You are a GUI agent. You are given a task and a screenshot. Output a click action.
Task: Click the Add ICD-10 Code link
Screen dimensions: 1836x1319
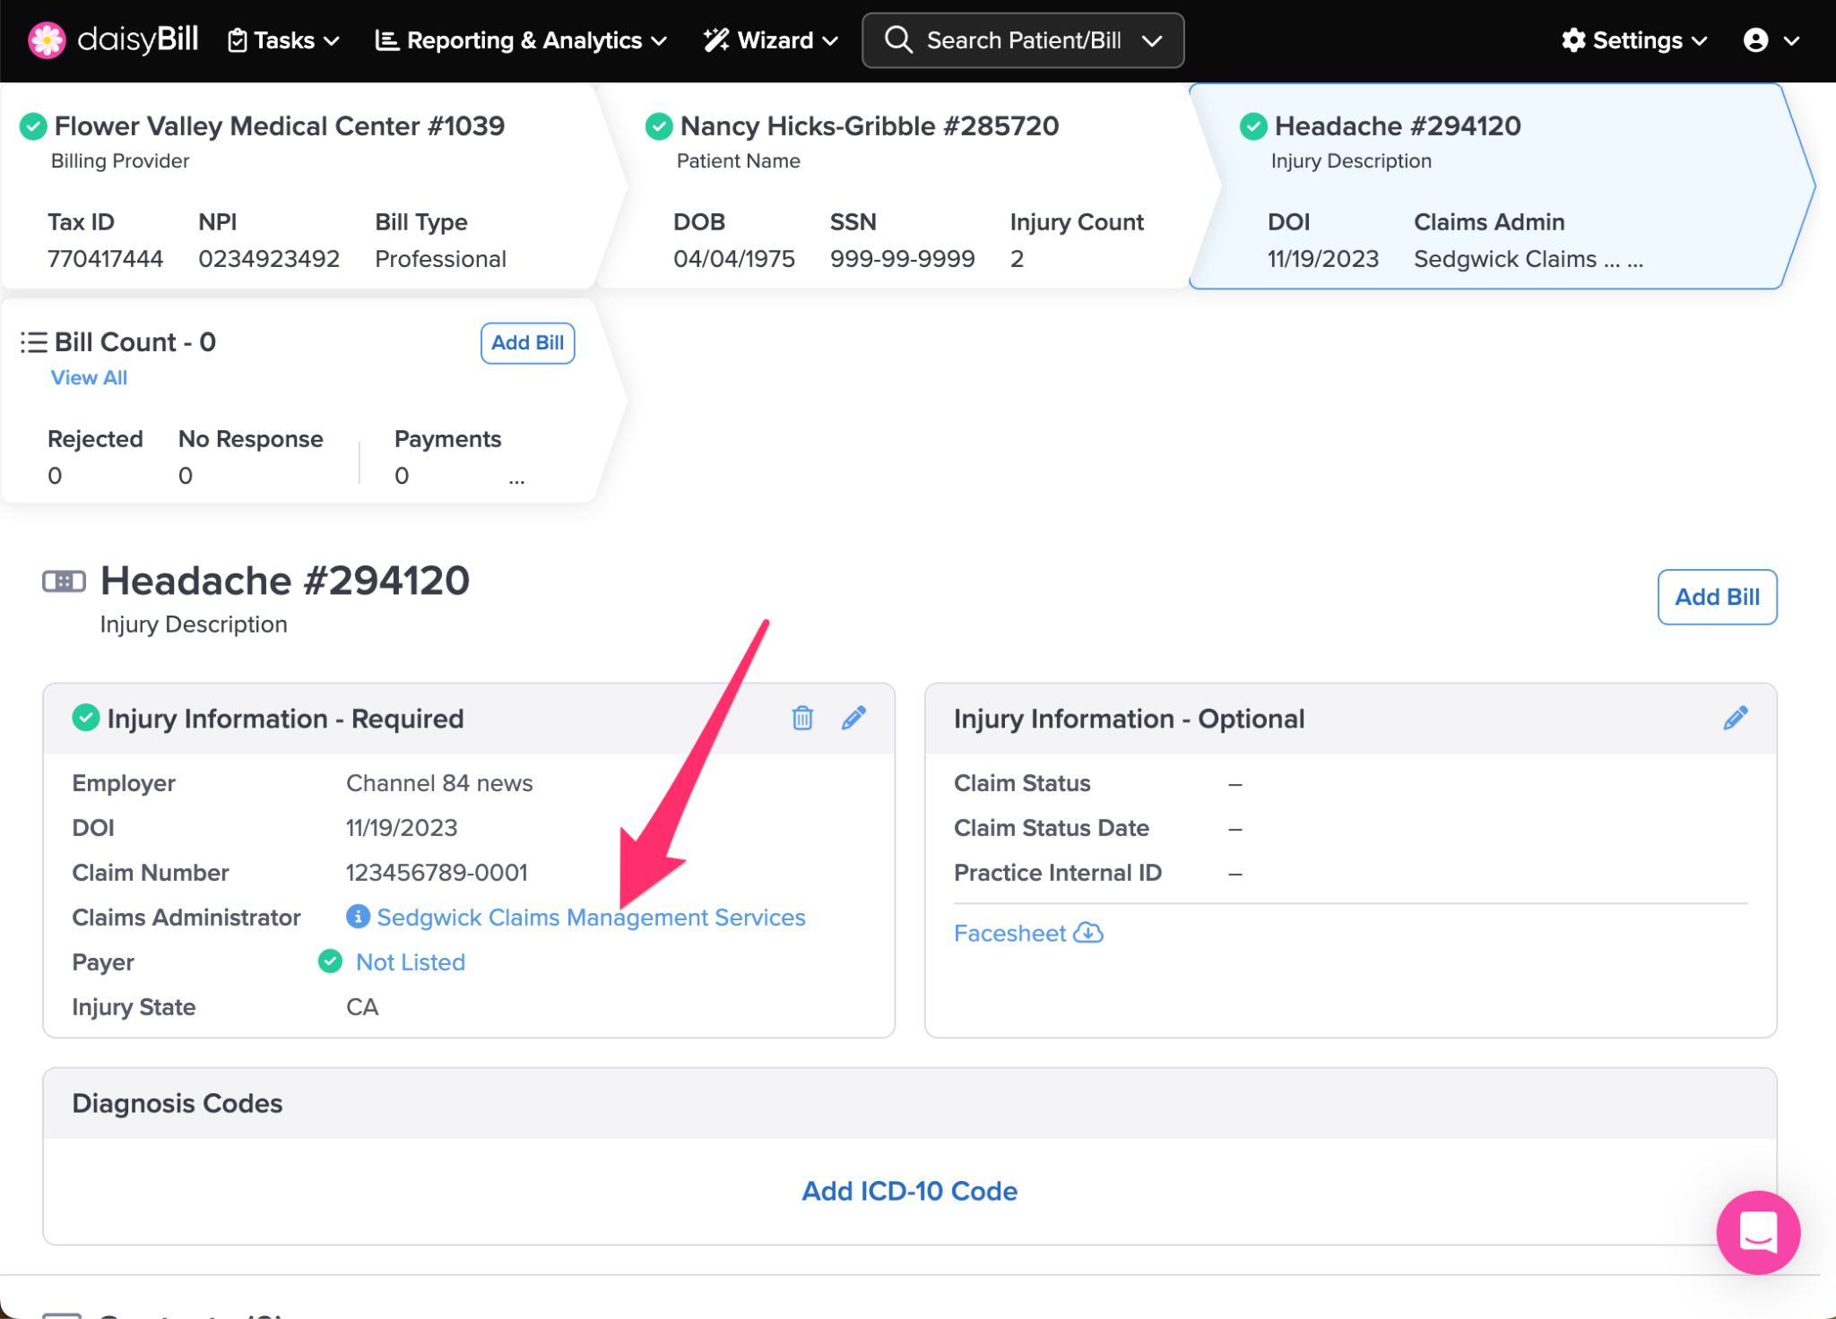pos(909,1191)
